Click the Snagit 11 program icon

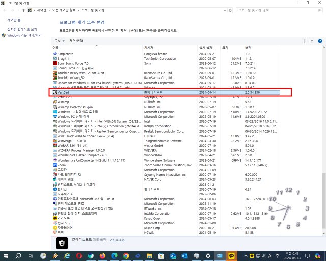click(x=55, y=59)
